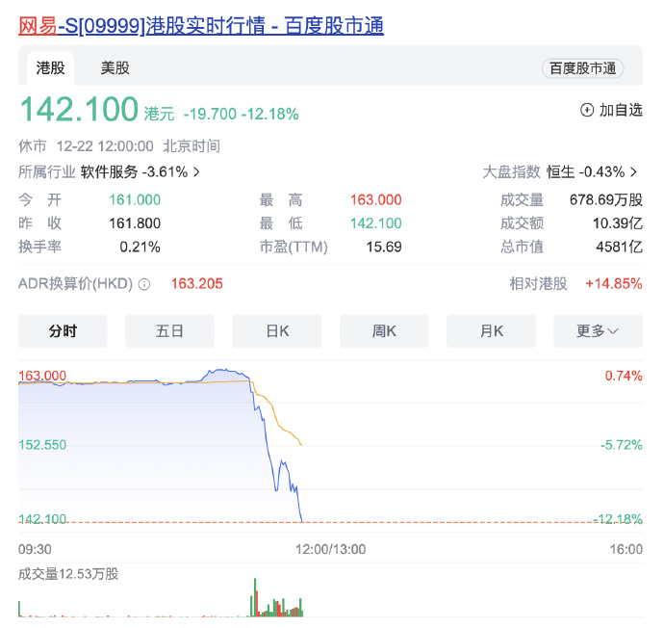Click the chart axis label 152.550
Image resolution: width=664 pixels, height=628 pixels.
pos(42,445)
